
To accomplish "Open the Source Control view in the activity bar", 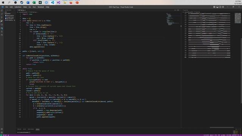I will (2, 17).
